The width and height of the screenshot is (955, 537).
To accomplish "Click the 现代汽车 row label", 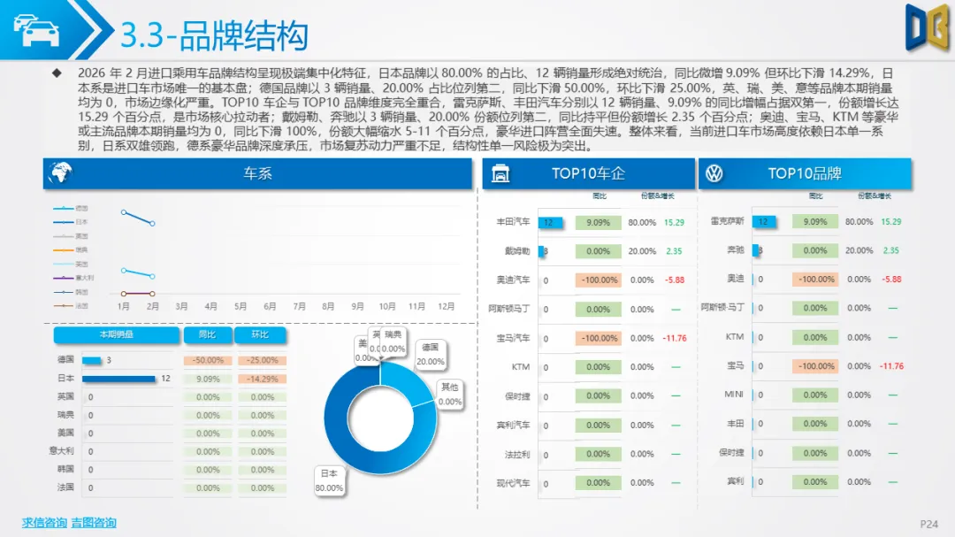I will pyautogui.click(x=513, y=483).
